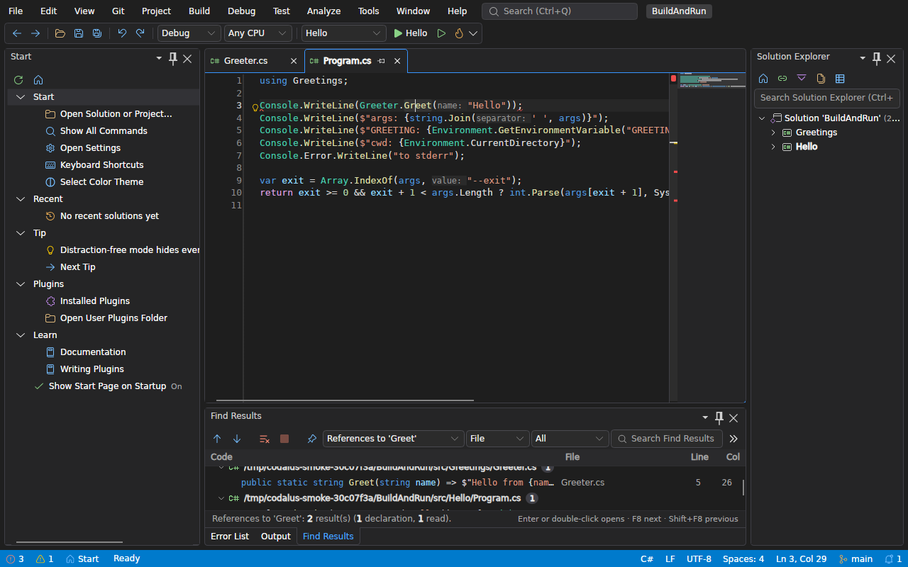This screenshot has height=567, width=908.
Task: Go to next result using the Find Results down arrow
Action: click(237, 439)
